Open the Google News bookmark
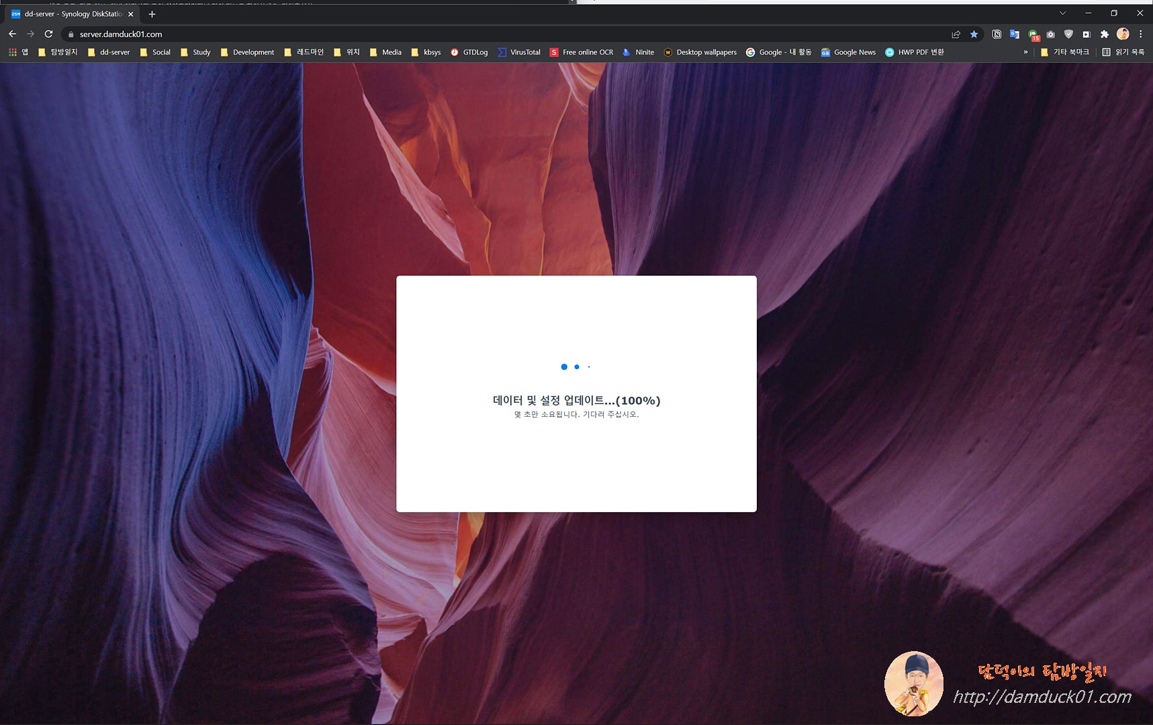 click(x=848, y=52)
